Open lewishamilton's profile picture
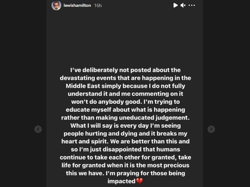 [x=55, y=5]
